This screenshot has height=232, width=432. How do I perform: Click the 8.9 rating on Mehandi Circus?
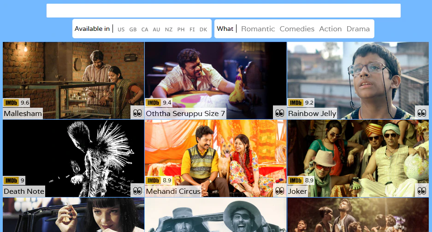pos(167,180)
